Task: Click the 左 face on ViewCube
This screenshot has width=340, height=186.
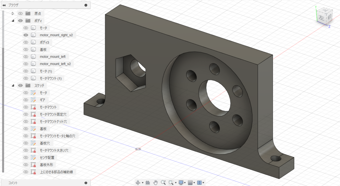Action: (321, 18)
